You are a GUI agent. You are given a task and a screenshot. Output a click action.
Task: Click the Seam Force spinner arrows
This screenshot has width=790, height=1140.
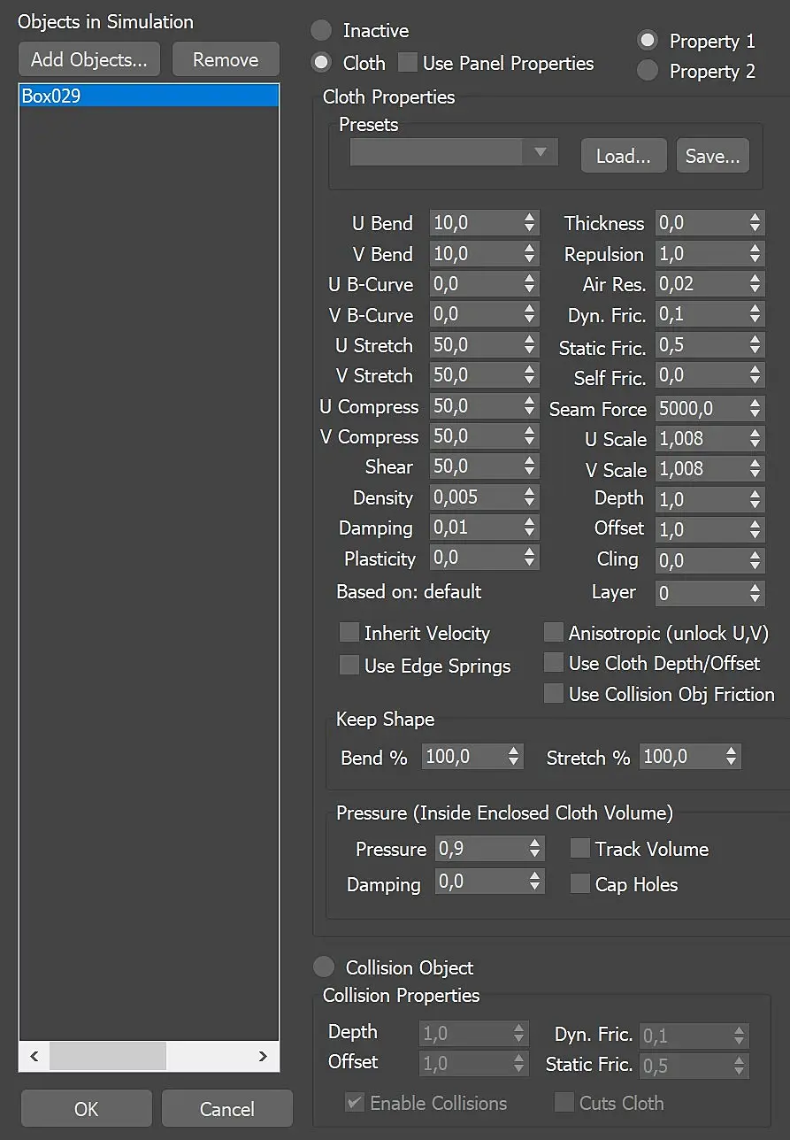pos(755,409)
